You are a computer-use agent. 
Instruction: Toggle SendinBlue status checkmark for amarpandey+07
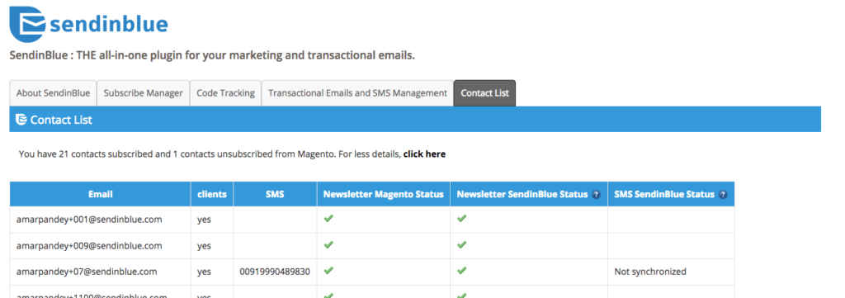click(461, 271)
